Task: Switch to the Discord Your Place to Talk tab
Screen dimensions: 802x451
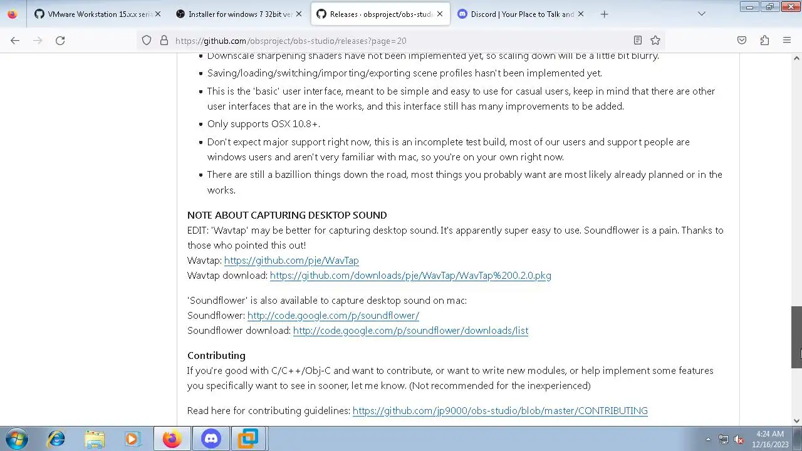Action: click(521, 14)
